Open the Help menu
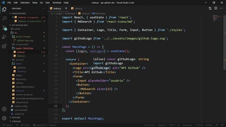This screenshot has width=226, height=127. point(66,2)
